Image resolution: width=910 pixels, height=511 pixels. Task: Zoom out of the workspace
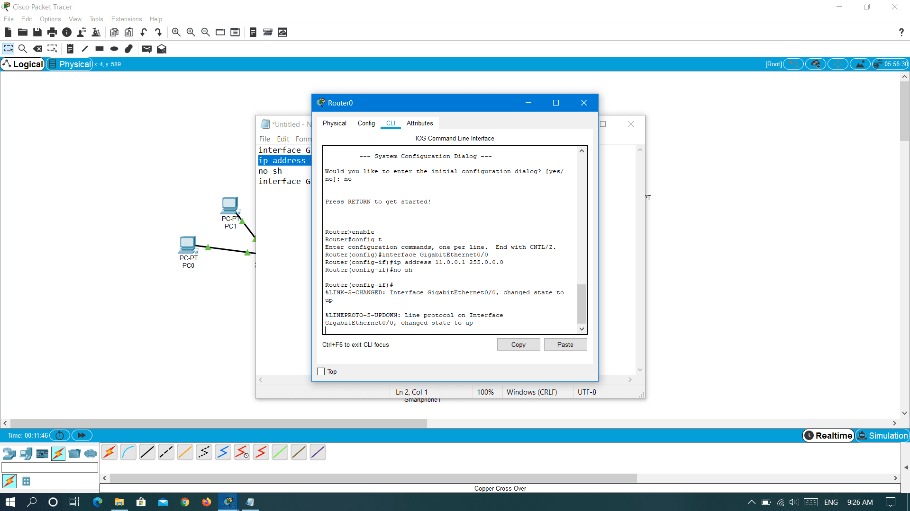point(206,32)
